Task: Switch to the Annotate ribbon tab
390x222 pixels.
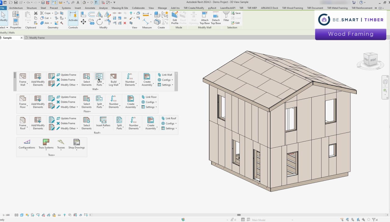Action: [90, 8]
